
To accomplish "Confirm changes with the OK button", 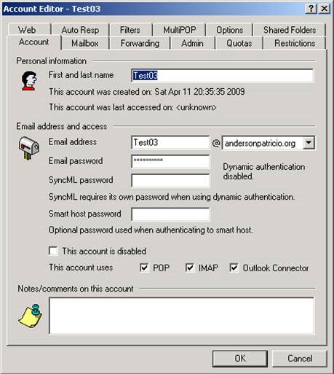I will pyautogui.click(x=240, y=359).
